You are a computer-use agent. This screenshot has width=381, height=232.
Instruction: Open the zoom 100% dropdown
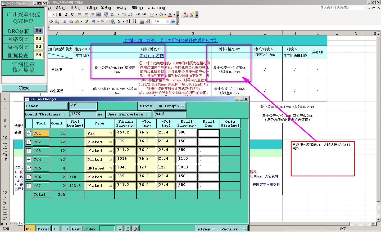click(168, 21)
